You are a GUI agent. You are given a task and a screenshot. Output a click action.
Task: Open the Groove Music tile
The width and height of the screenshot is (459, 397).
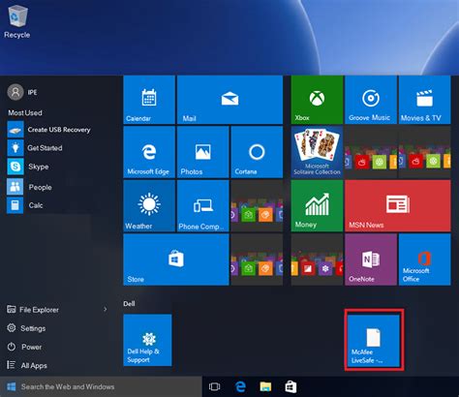(371, 100)
